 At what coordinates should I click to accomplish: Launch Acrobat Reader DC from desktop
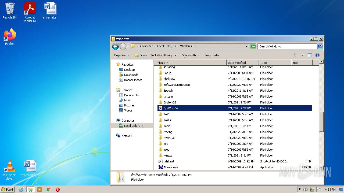click(x=30, y=12)
